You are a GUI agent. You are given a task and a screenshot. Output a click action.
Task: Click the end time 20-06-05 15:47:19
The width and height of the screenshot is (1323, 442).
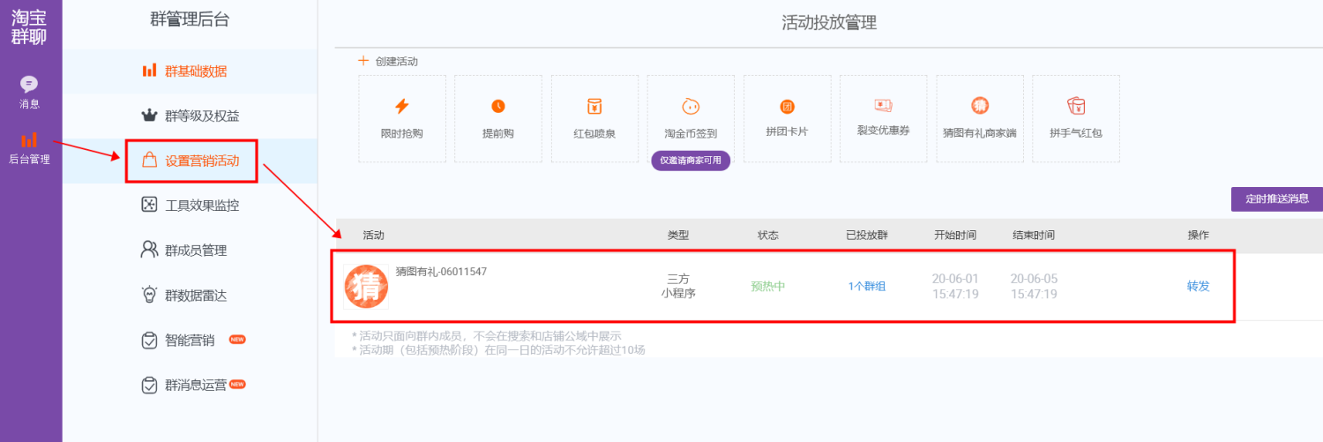pyautogui.click(x=1034, y=286)
